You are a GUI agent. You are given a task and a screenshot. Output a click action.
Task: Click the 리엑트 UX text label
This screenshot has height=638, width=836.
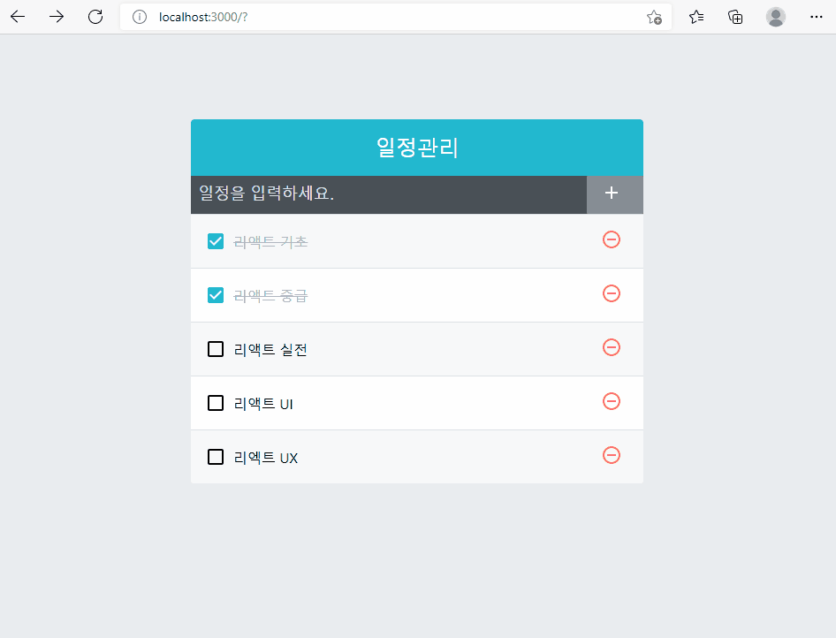point(265,458)
